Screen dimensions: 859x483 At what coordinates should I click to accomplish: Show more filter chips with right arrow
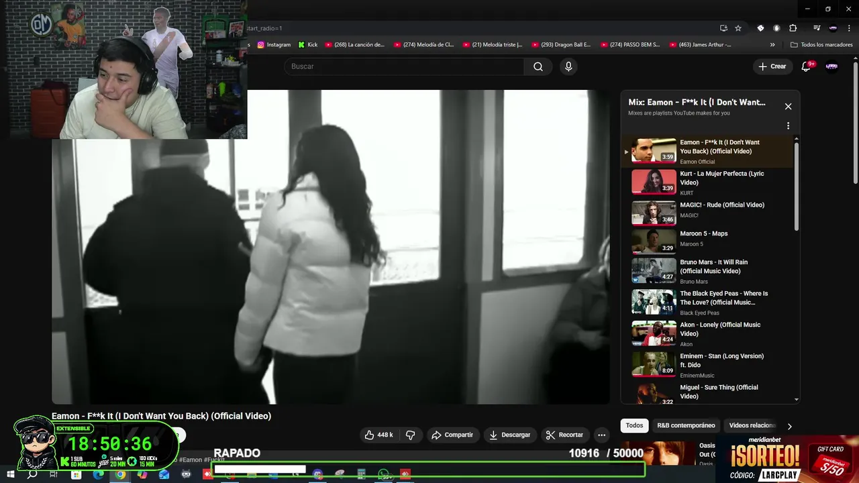(x=789, y=426)
